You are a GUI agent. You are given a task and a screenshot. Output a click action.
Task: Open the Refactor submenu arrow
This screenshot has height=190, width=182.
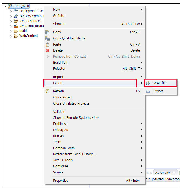point(141,69)
